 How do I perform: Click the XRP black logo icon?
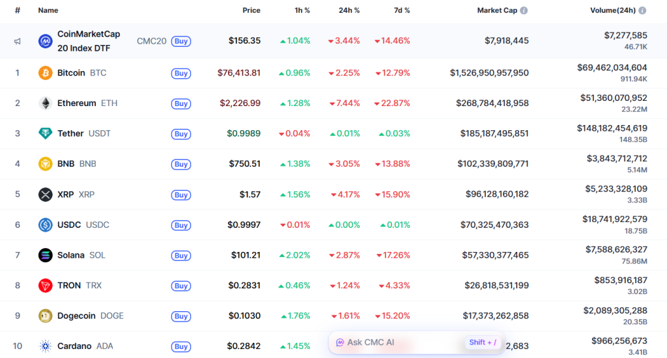pyautogui.click(x=45, y=195)
